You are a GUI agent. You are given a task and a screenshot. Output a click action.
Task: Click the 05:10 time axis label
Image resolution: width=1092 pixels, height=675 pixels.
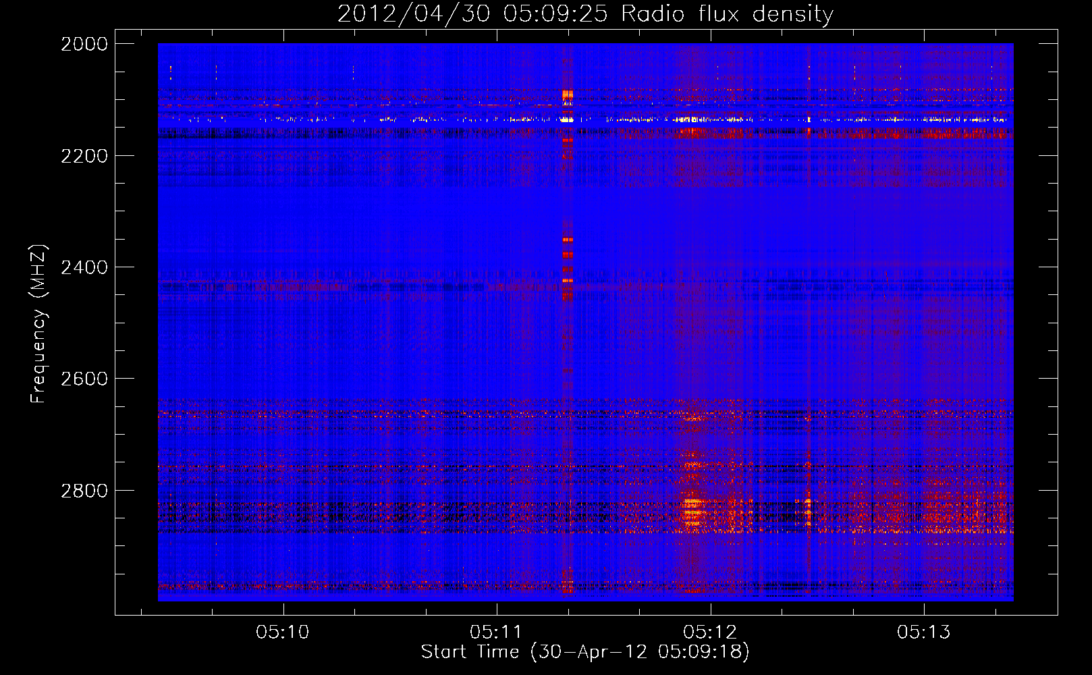pyautogui.click(x=282, y=632)
